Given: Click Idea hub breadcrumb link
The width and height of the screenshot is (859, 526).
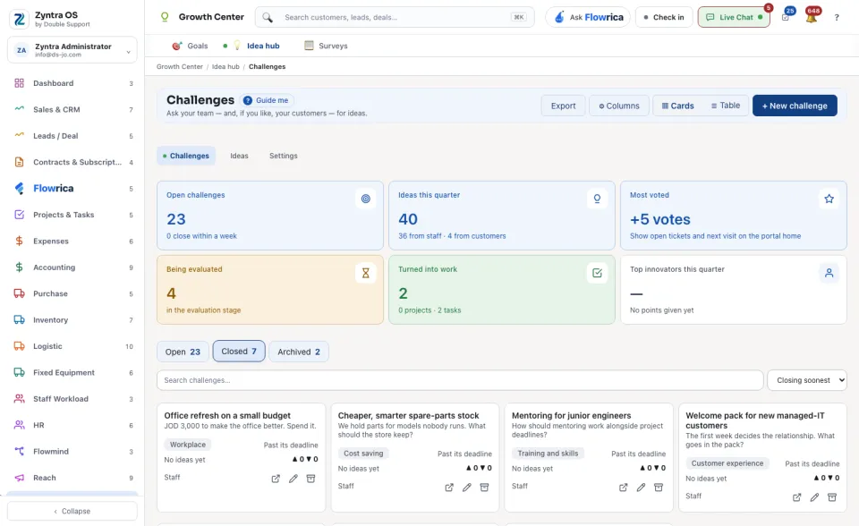Looking at the screenshot, I should tap(225, 67).
